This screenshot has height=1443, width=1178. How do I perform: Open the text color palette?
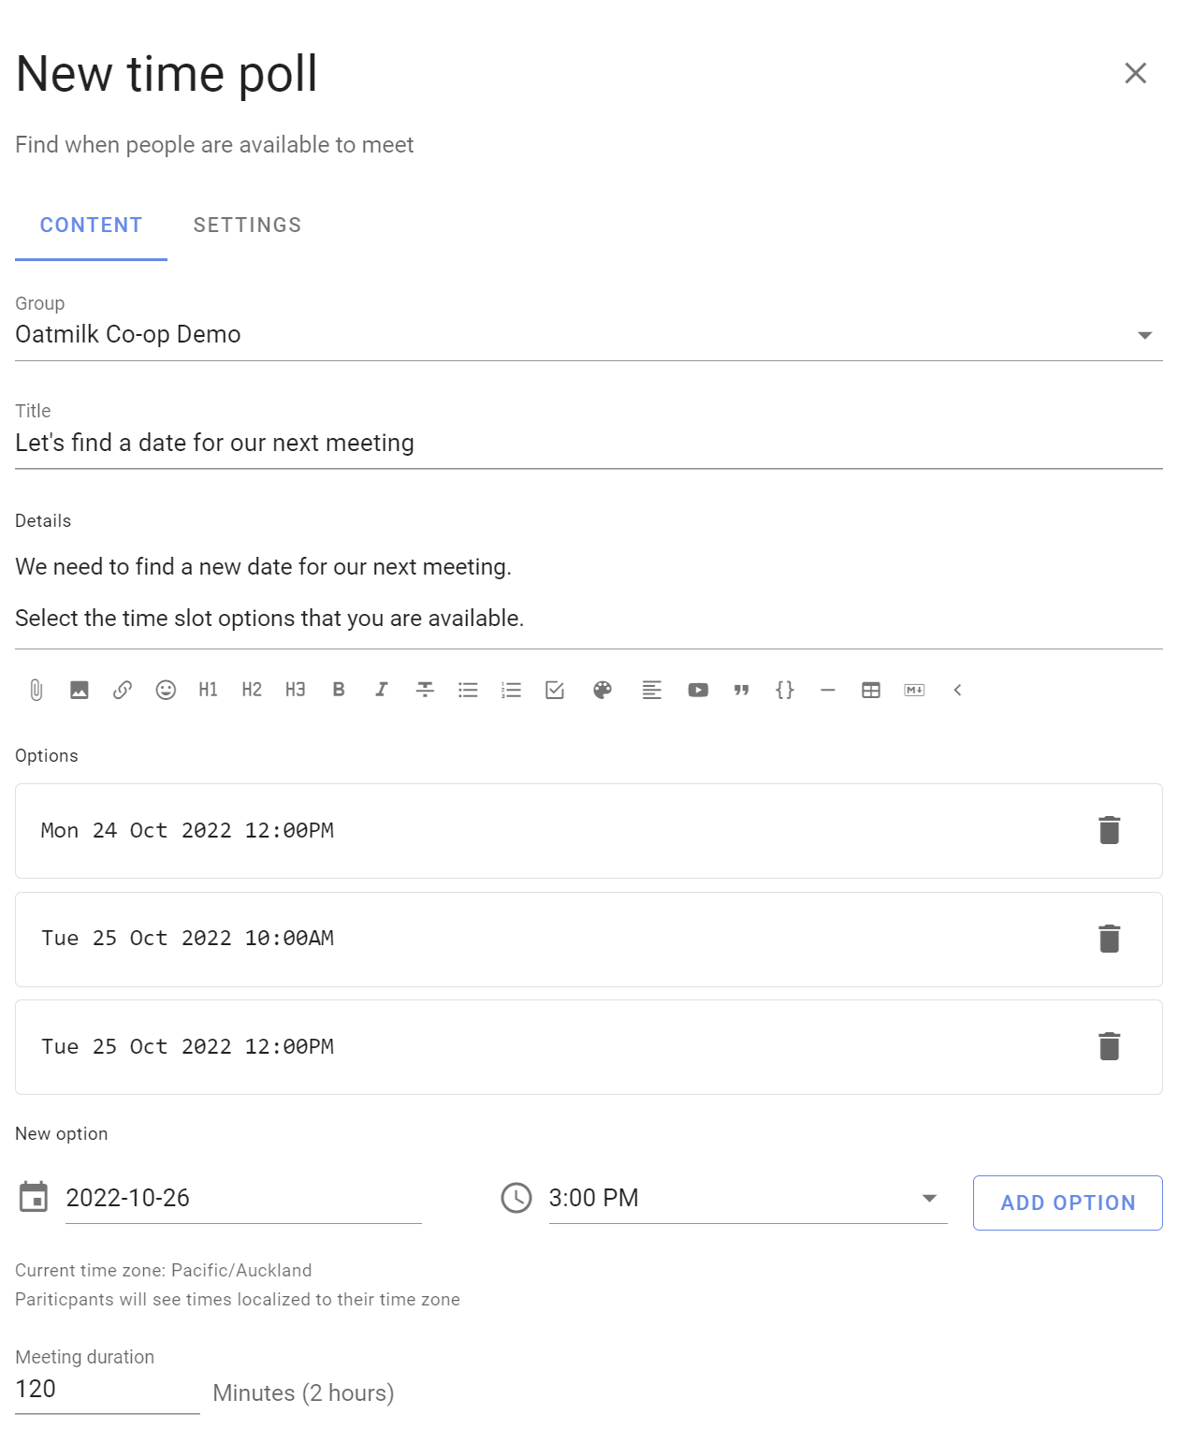pyautogui.click(x=603, y=690)
